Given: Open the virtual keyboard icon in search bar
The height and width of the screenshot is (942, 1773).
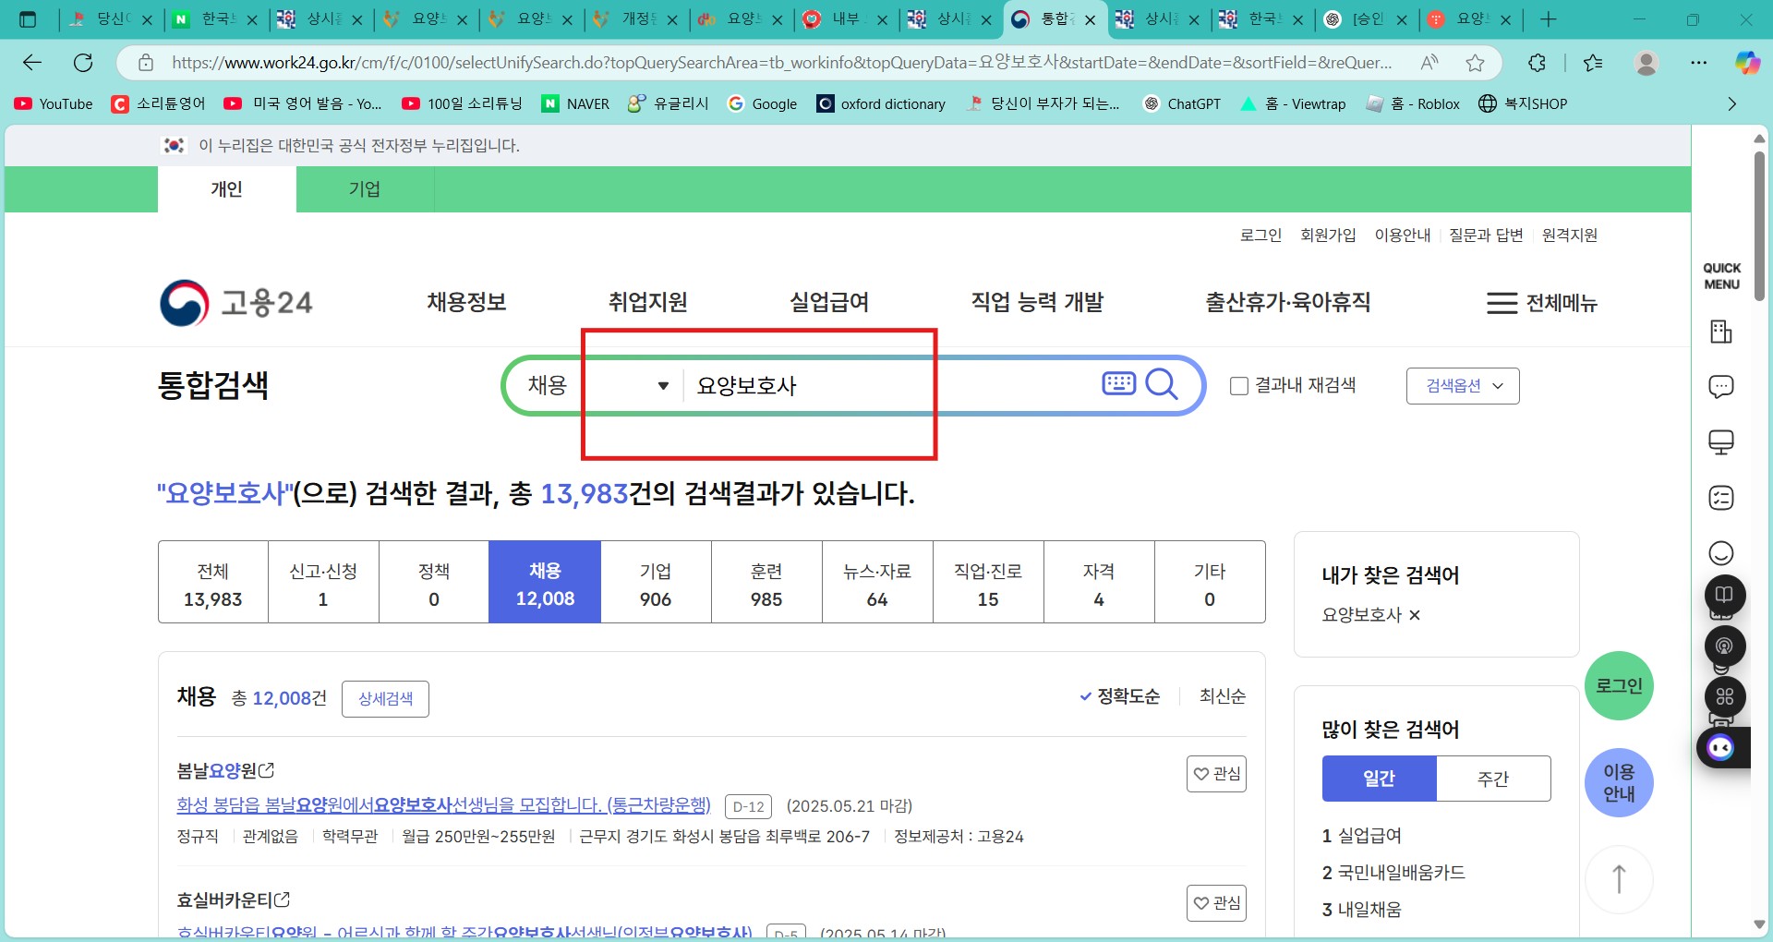Looking at the screenshot, I should (1118, 383).
